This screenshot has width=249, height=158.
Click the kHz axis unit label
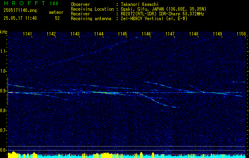pos(4,32)
